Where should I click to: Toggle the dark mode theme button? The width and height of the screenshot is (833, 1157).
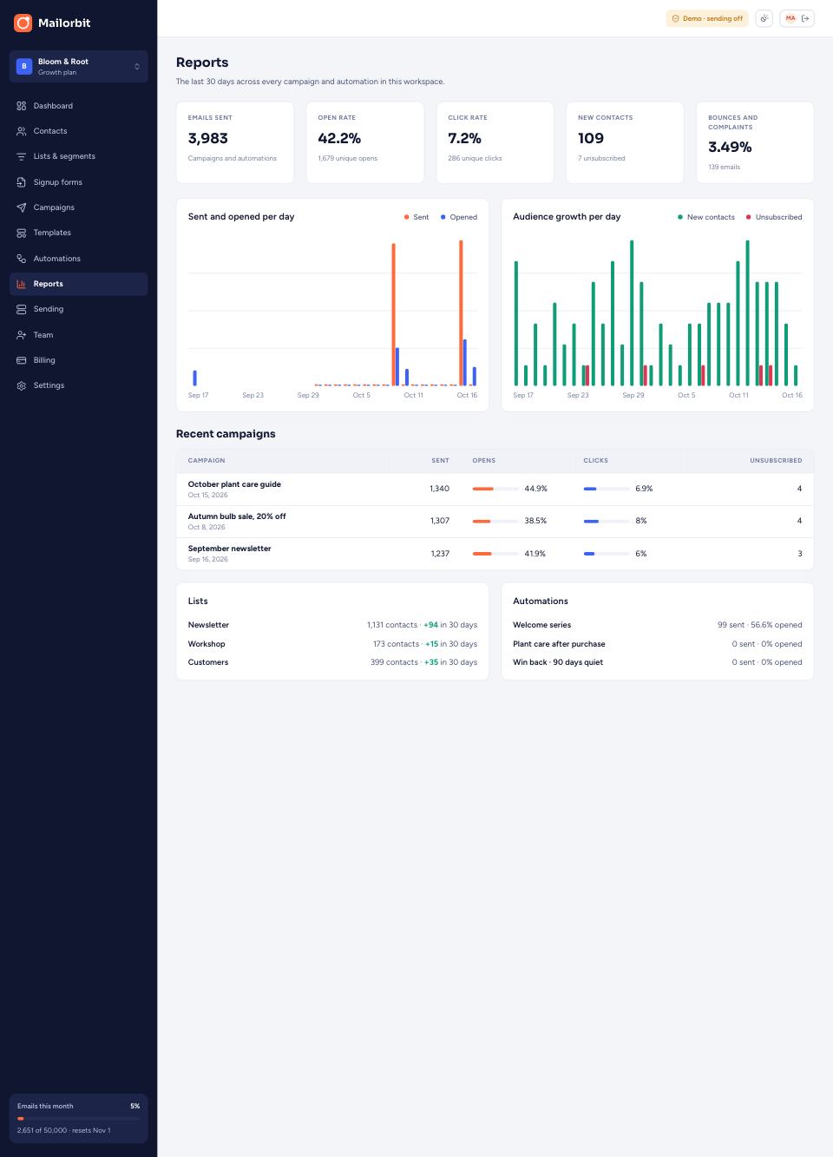click(764, 18)
